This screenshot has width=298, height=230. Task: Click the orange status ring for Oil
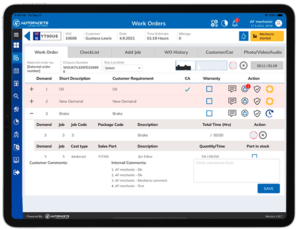coord(270,89)
